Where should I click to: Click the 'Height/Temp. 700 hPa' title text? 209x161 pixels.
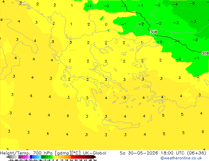coord(26,153)
